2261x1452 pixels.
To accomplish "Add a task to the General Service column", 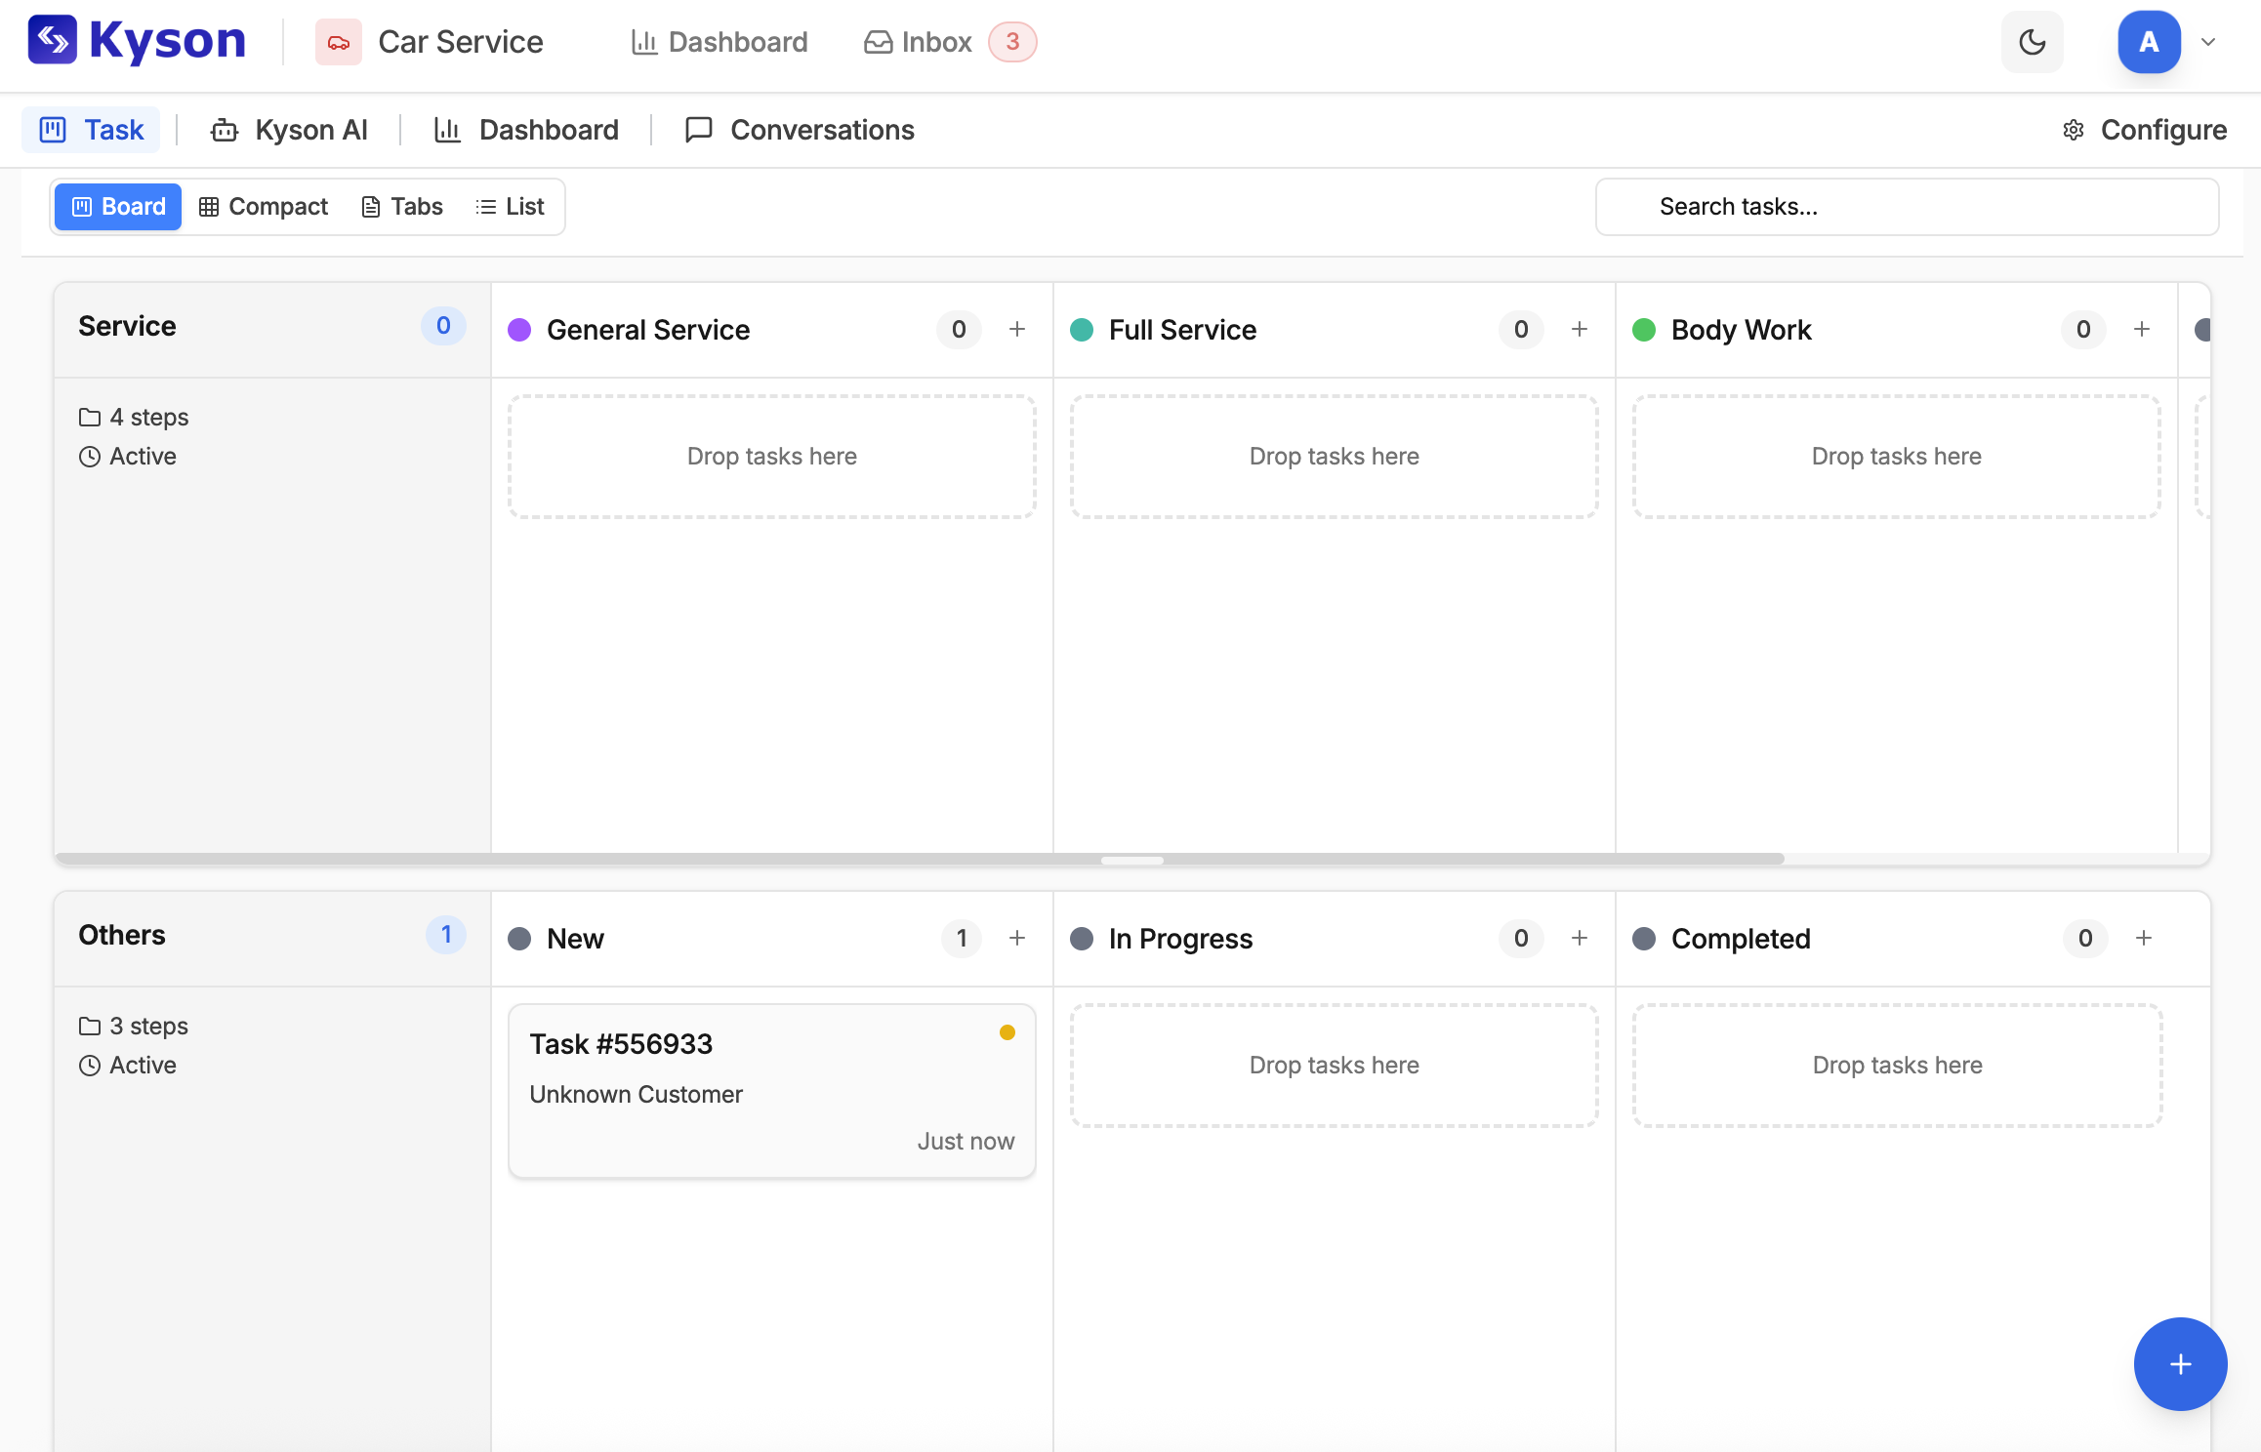I will pyautogui.click(x=1017, y=330).
